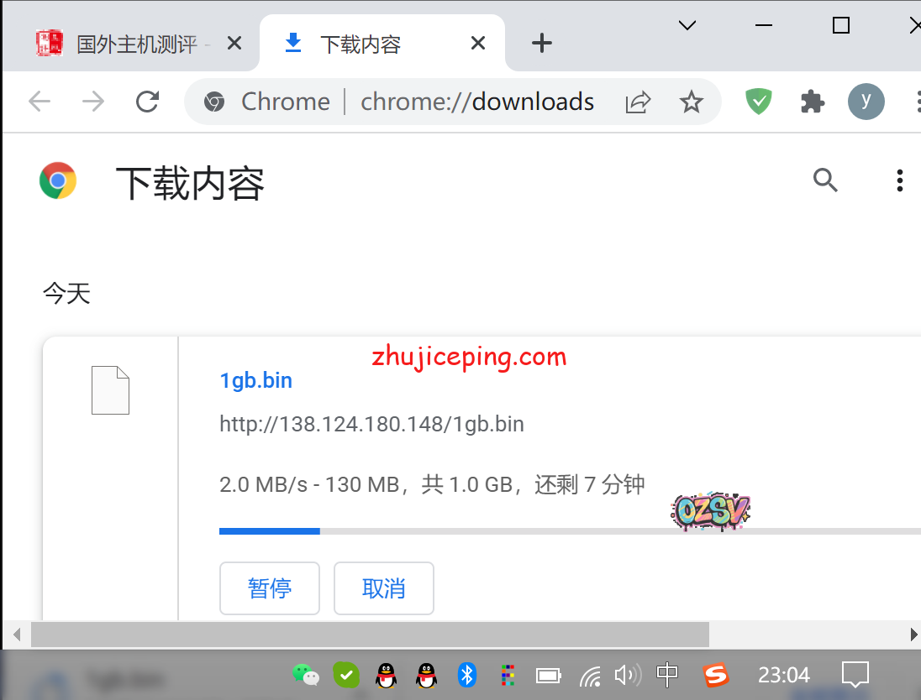921x700 pixels.
Task: Cancel download with 取消 button
Action: pos(384,588)
